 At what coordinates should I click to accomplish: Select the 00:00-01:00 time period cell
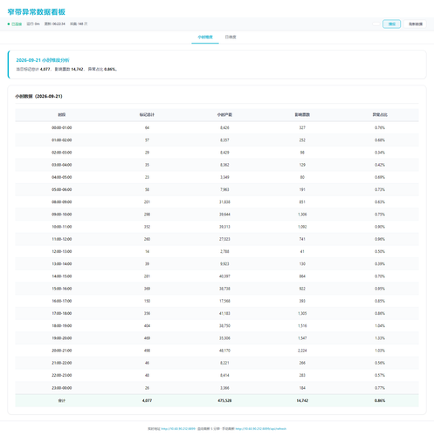[x=62, y=127]
